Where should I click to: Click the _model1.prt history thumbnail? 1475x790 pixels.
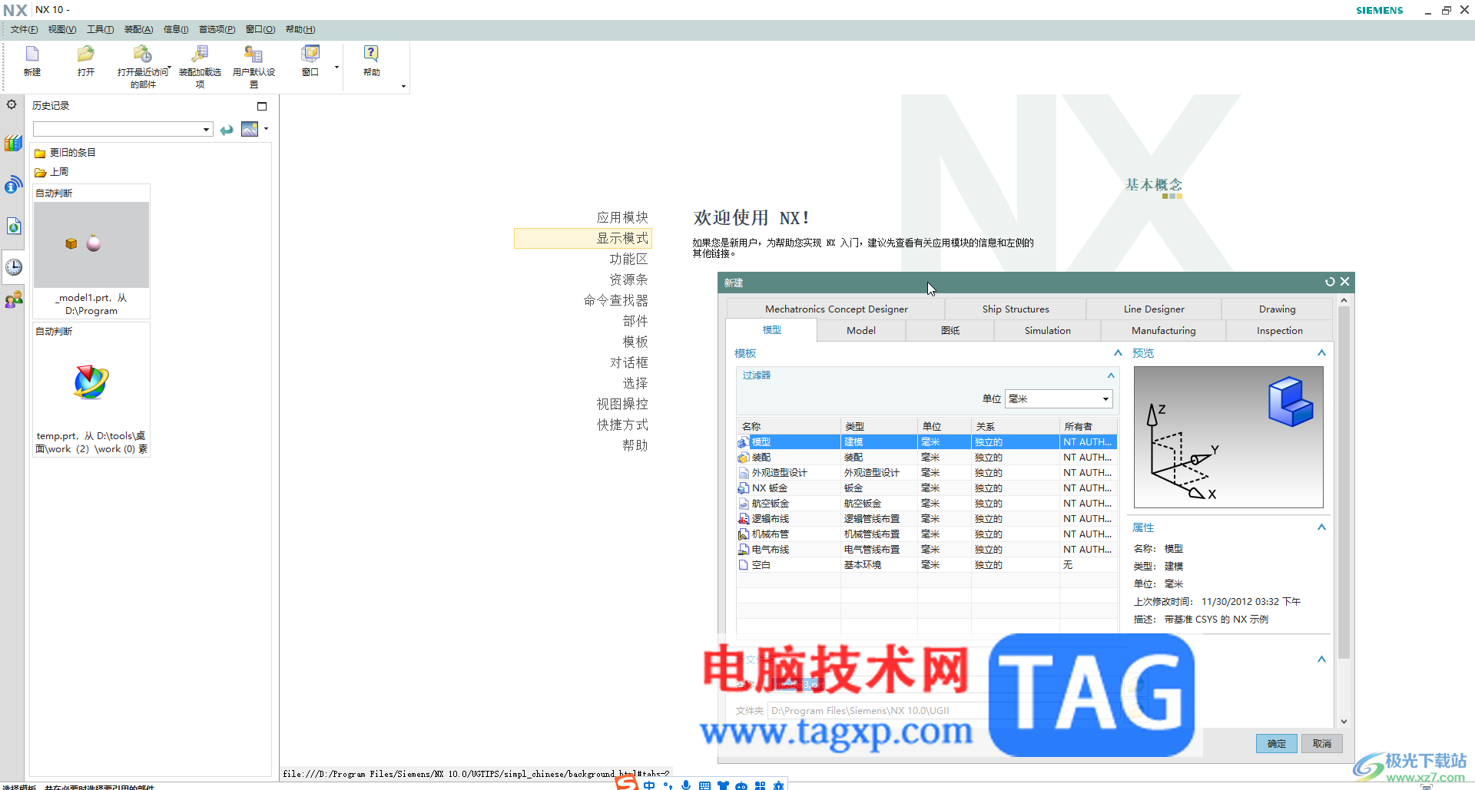(x=91, y=245)
